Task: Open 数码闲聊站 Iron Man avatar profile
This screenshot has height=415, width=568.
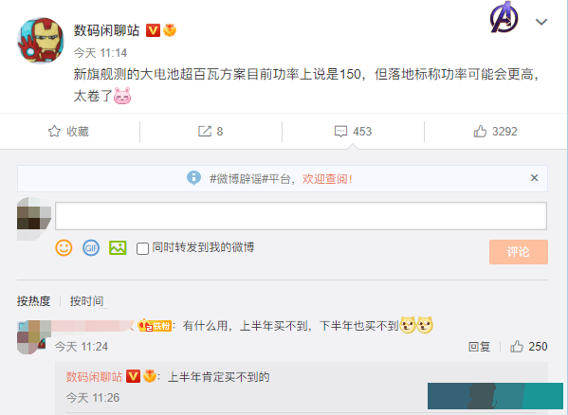Action: tap(41, 41)
